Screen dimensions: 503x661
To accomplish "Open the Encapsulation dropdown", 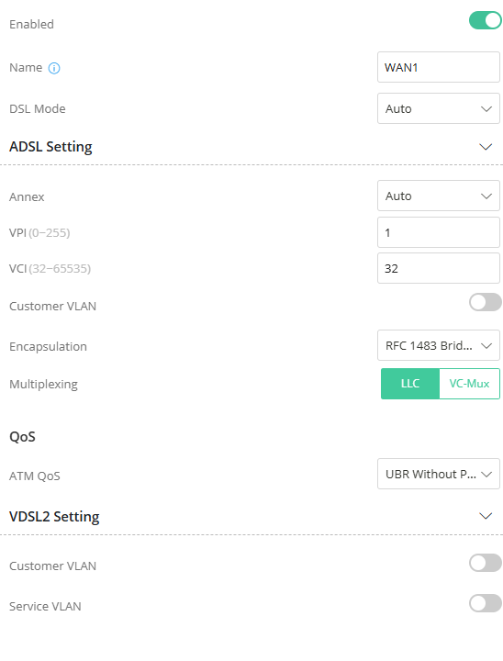I will coord(439,345).
